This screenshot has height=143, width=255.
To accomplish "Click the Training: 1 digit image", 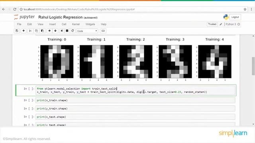I will [96, 62].
